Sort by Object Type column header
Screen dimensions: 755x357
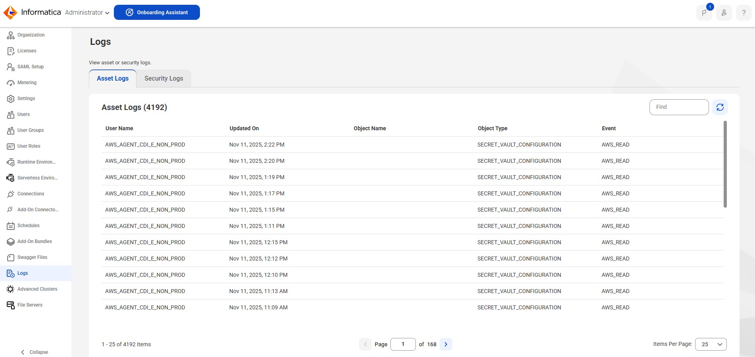point(493,128)
